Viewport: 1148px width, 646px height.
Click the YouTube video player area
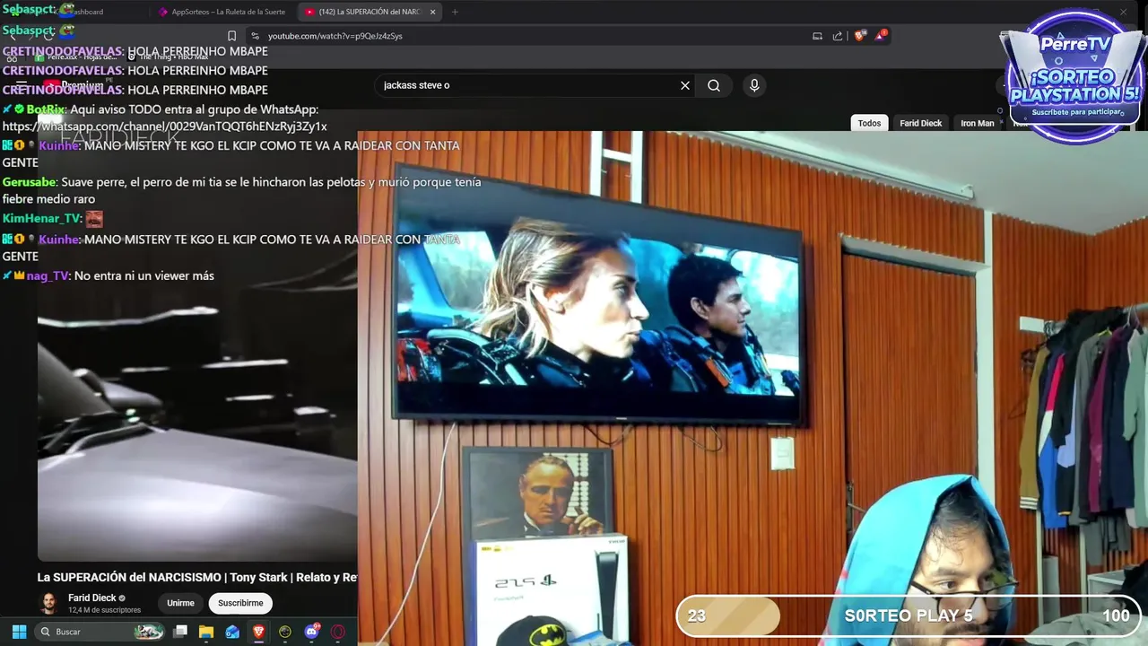(197, 422)
